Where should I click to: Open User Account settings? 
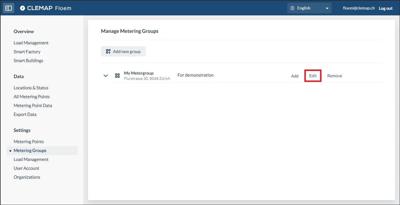click(x=26, y=168)
